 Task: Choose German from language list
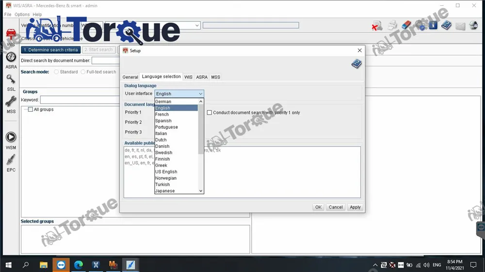(176, 102)
